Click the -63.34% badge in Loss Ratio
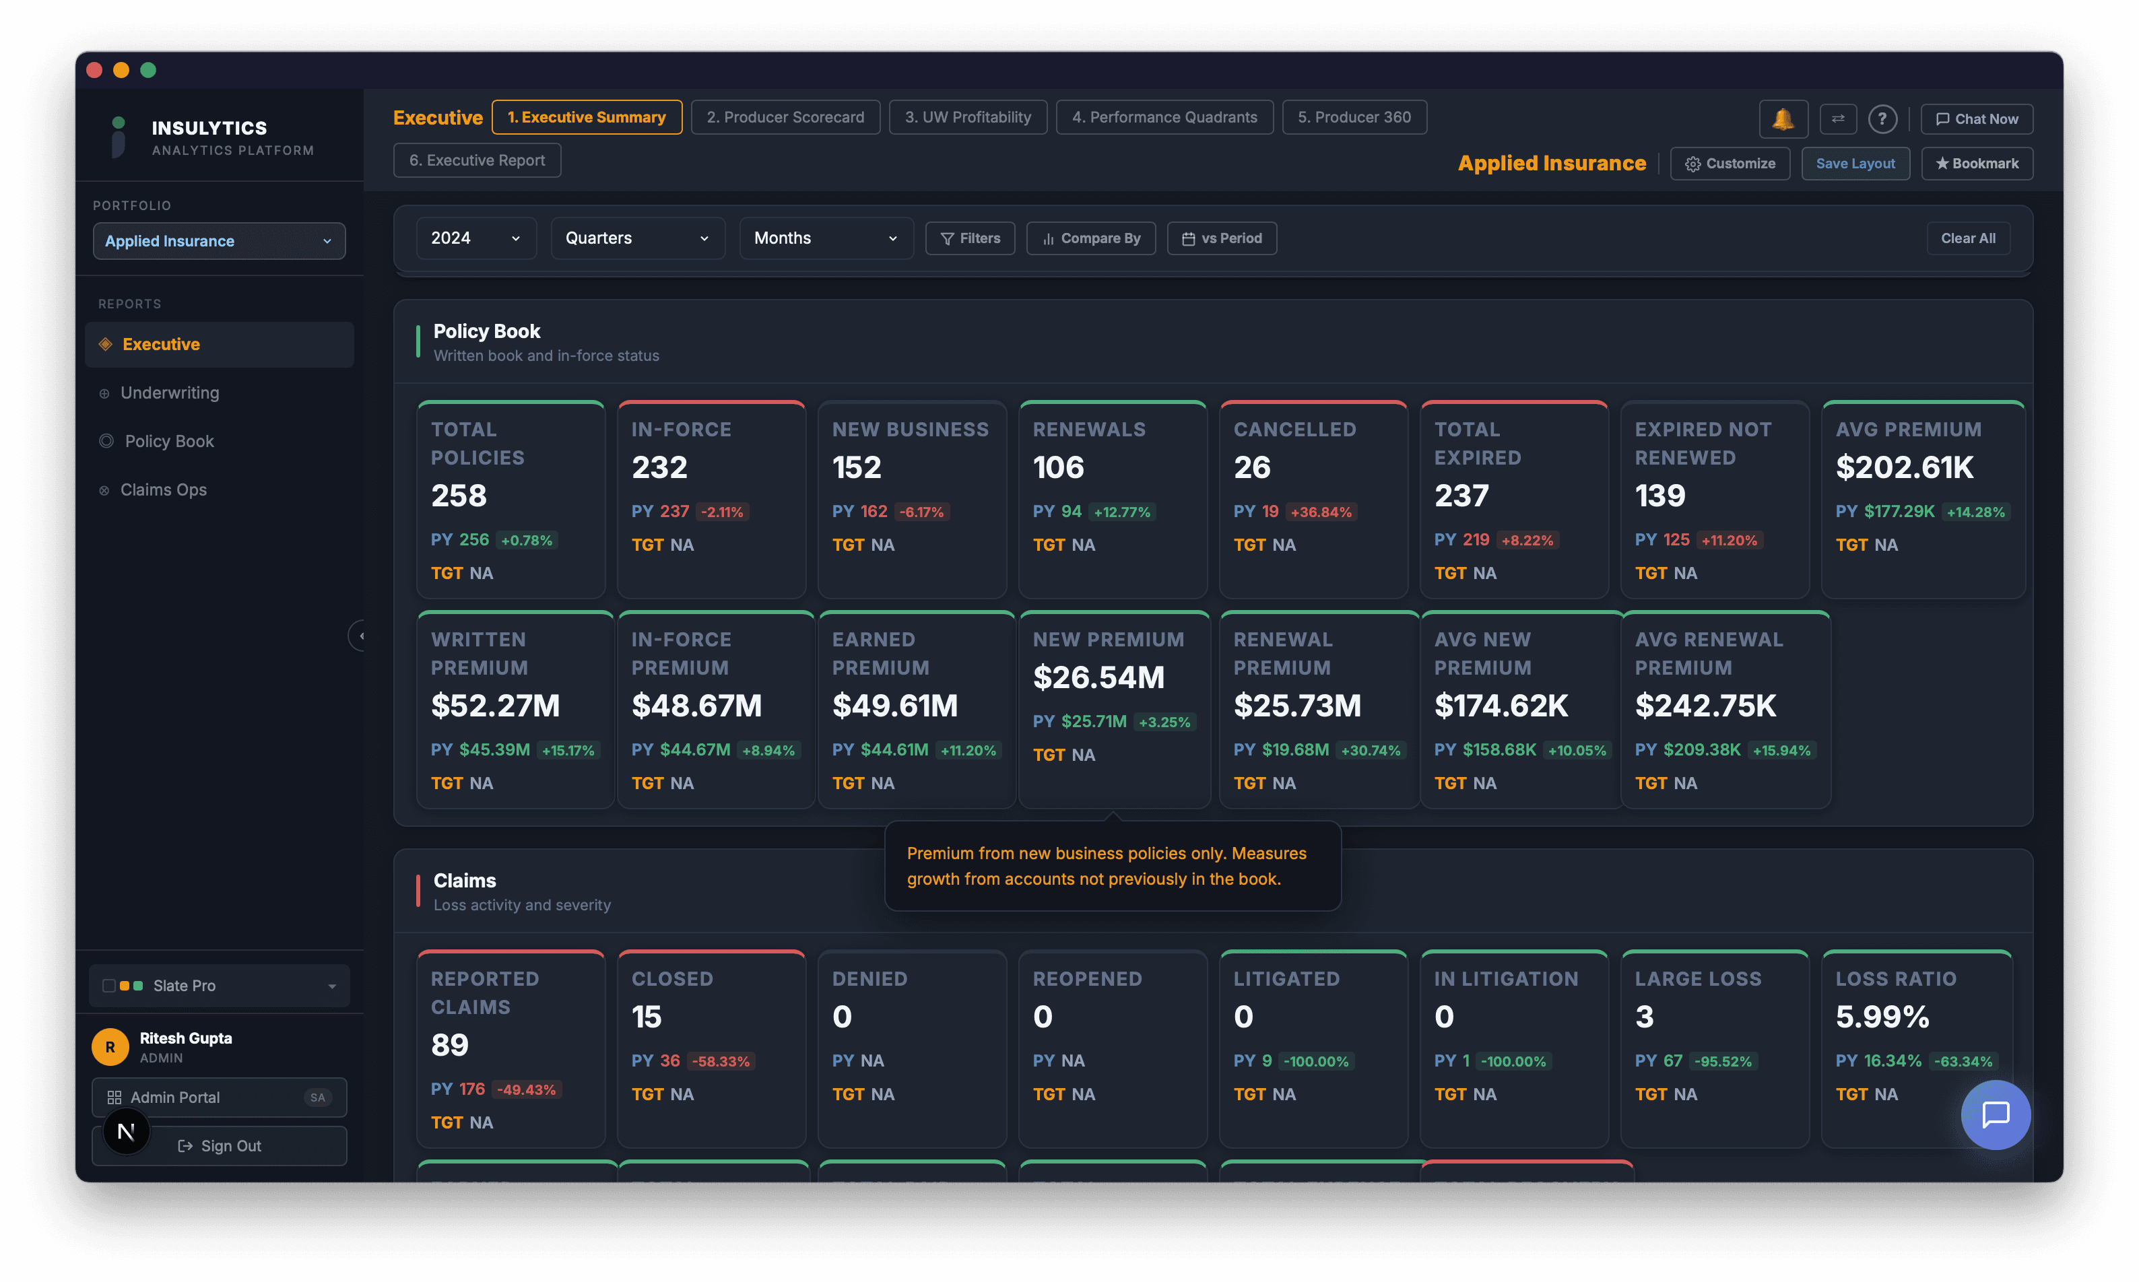The height and width of the screenshot is (1282, 2139). (1963, 1062)
